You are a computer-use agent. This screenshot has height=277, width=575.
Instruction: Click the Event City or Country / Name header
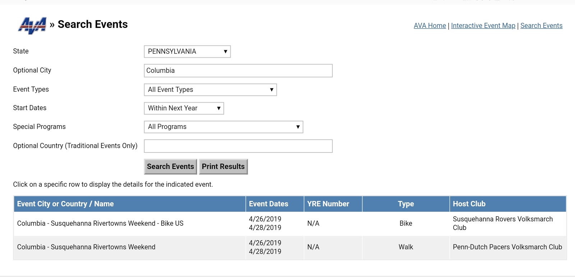(65, 204)
